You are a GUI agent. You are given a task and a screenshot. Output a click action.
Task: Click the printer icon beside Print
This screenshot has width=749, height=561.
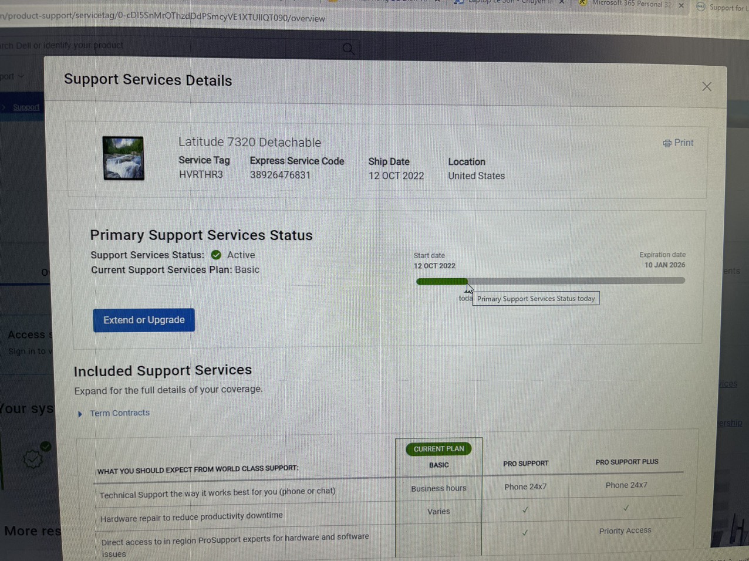pos(667,143)
